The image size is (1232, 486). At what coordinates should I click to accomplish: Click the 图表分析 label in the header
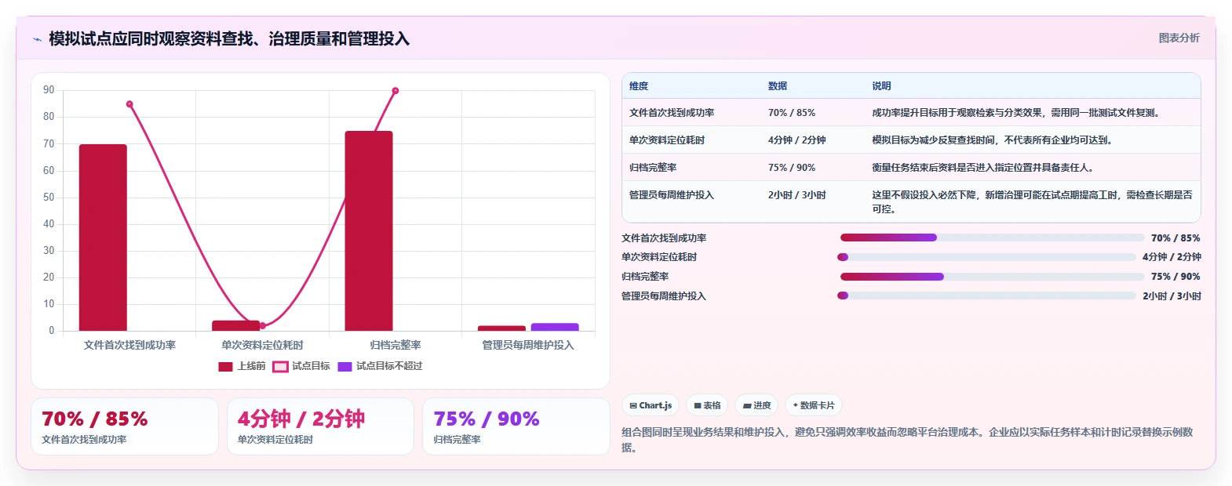[x=1179, y=38]
